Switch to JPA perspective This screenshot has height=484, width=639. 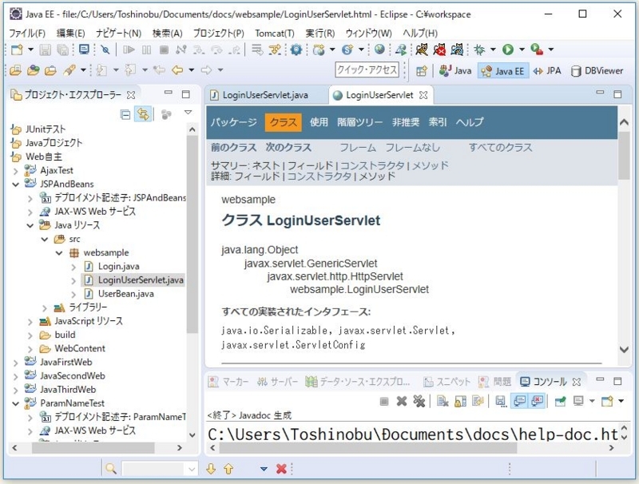pyautogui.click(x=547, y=71)
